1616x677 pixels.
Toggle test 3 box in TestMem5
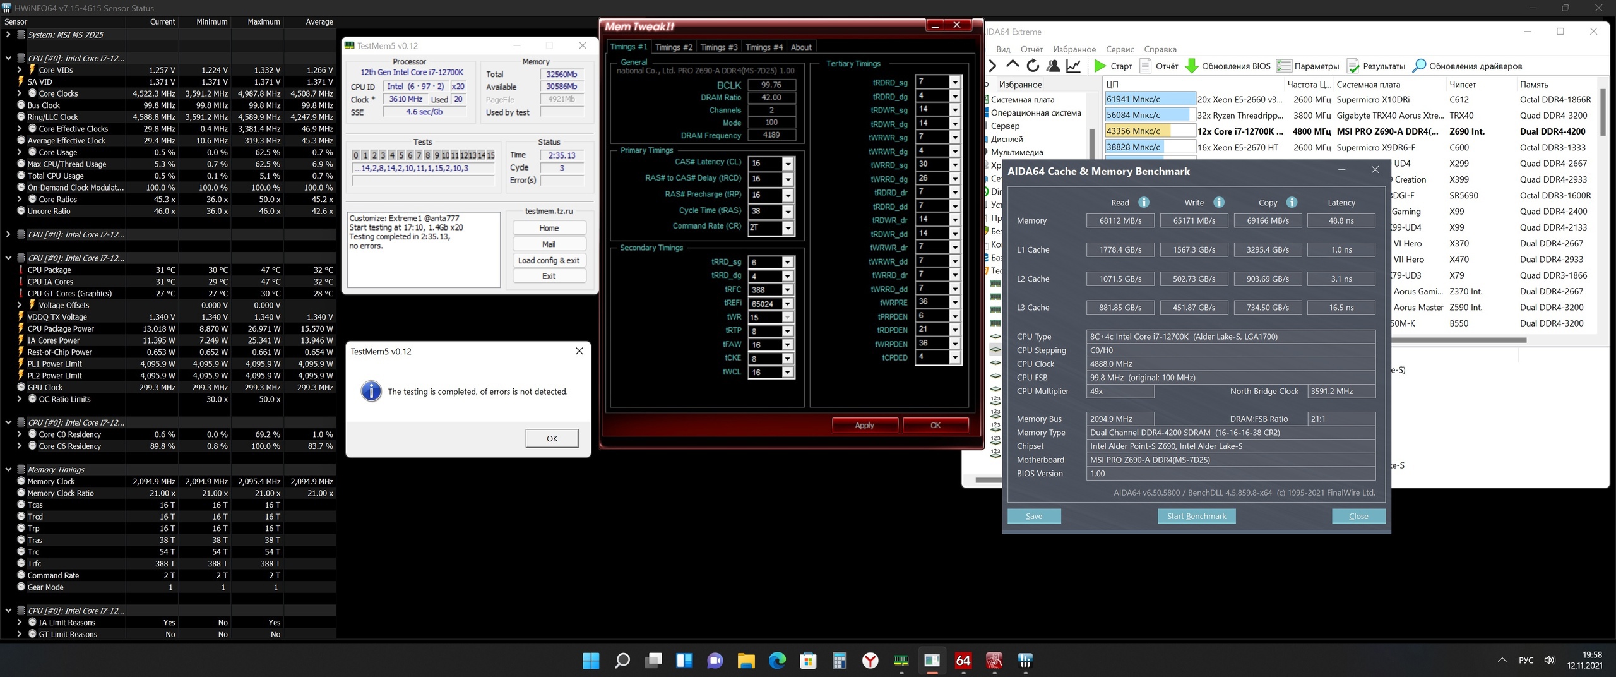tap(383, 155)
